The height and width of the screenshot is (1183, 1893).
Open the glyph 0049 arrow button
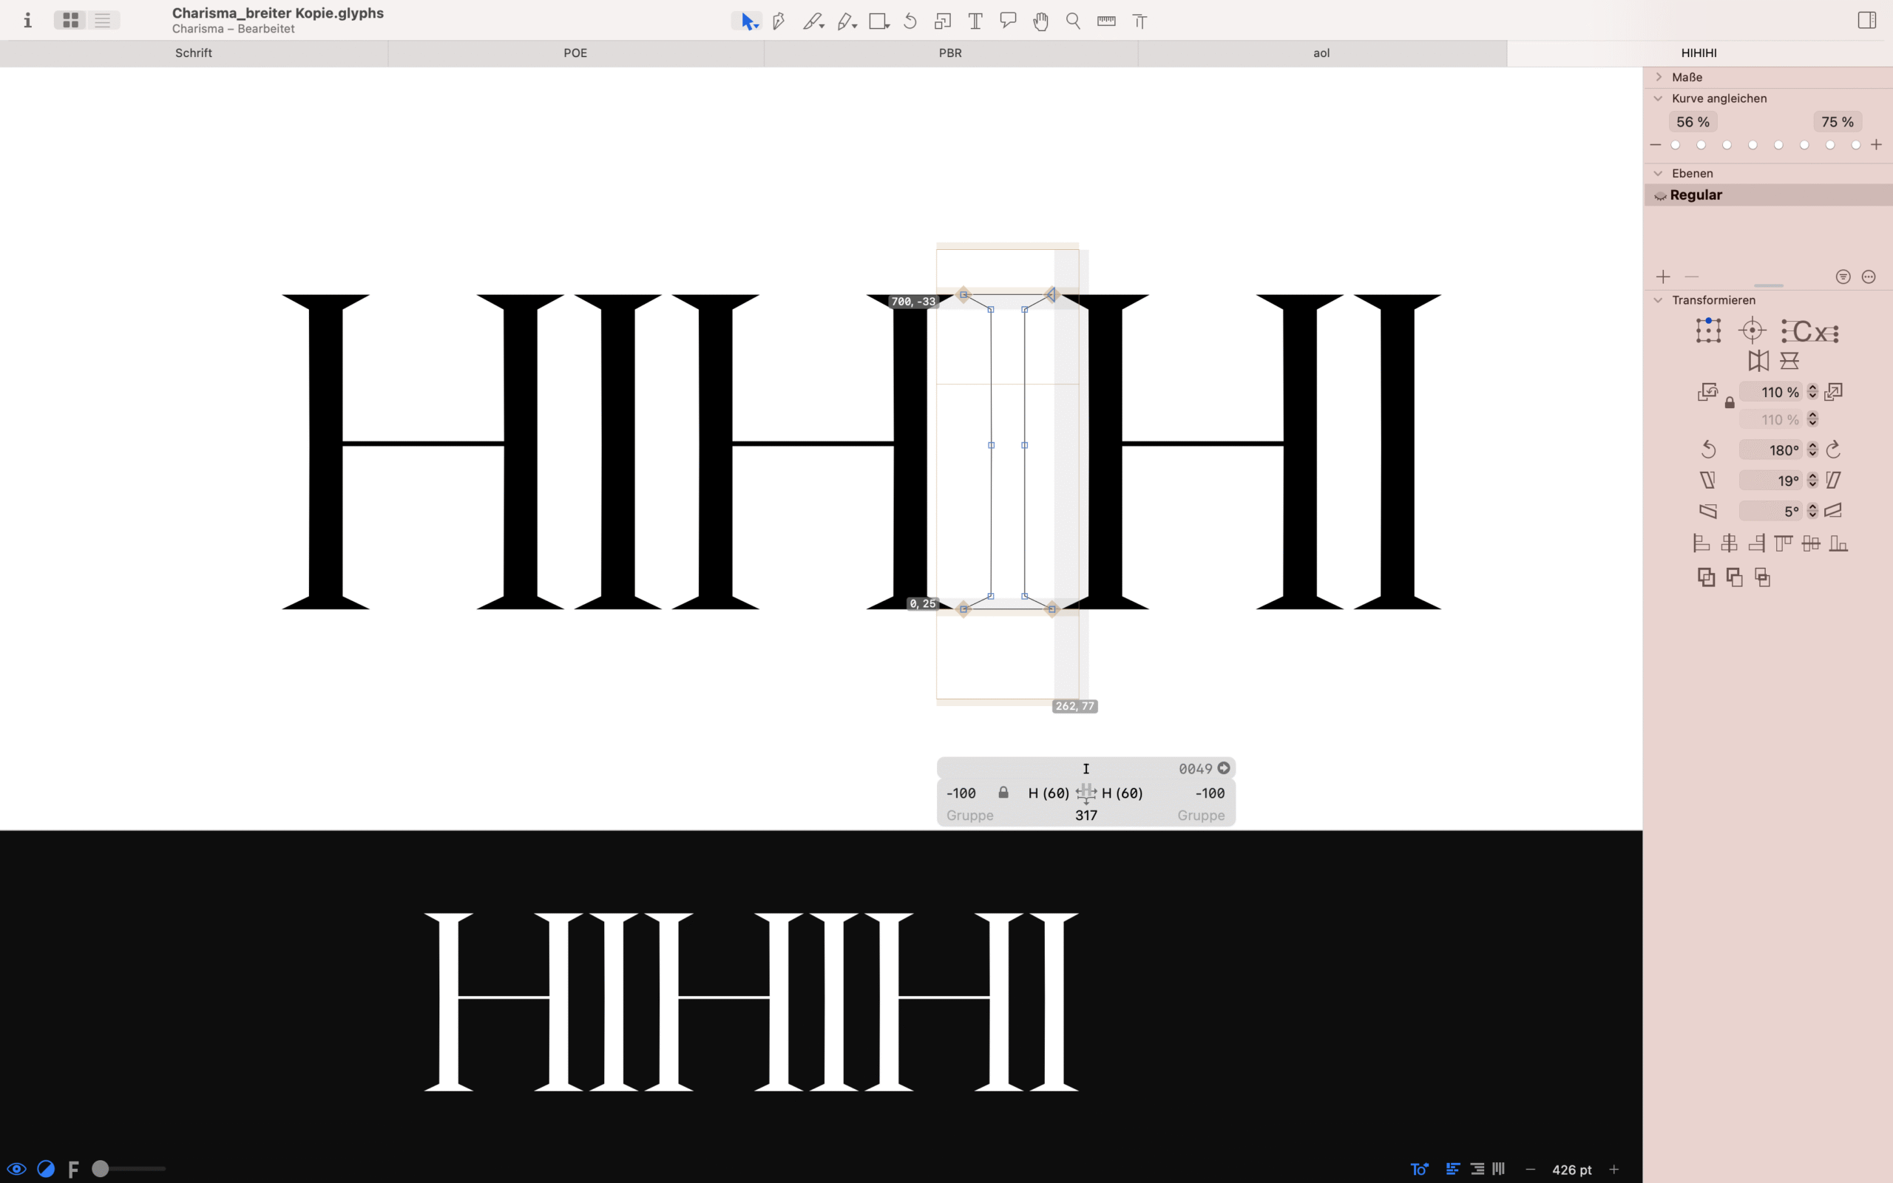pyautogui.click(x=1225, y=768)
